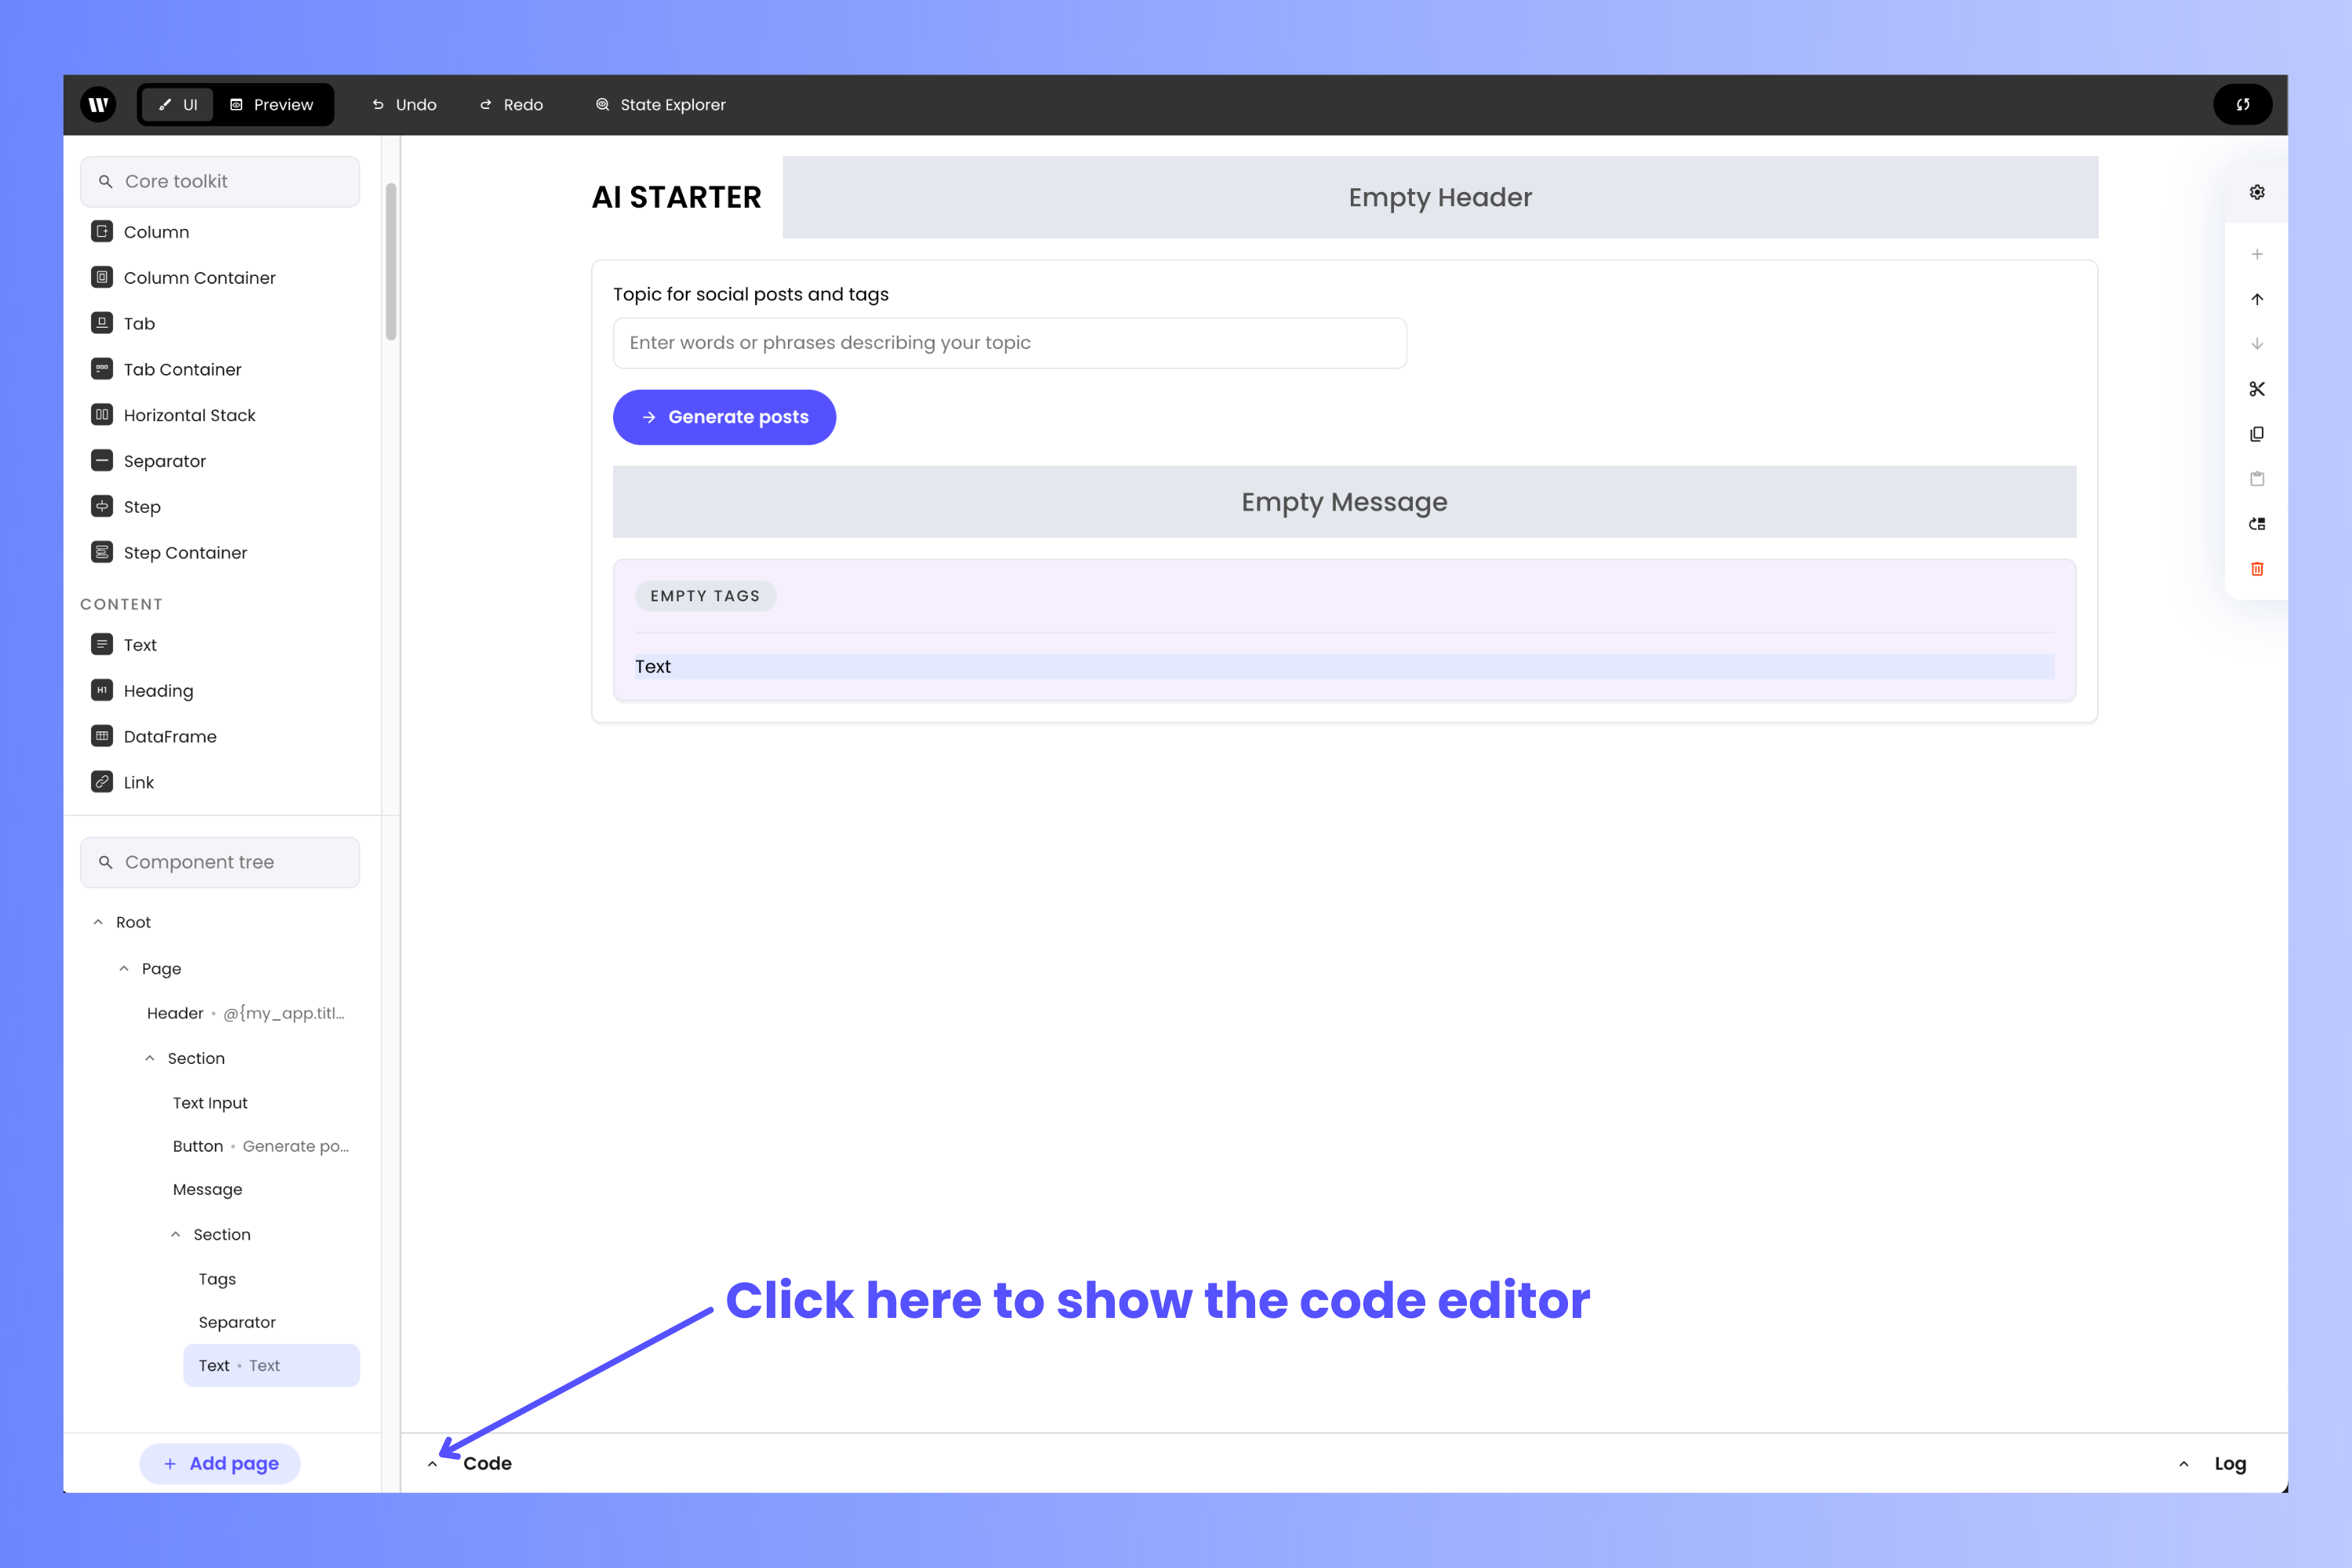The height and width of the screenshot is (1568, 2352).
Task: Undo the last change
Action: tap(404, 104)
